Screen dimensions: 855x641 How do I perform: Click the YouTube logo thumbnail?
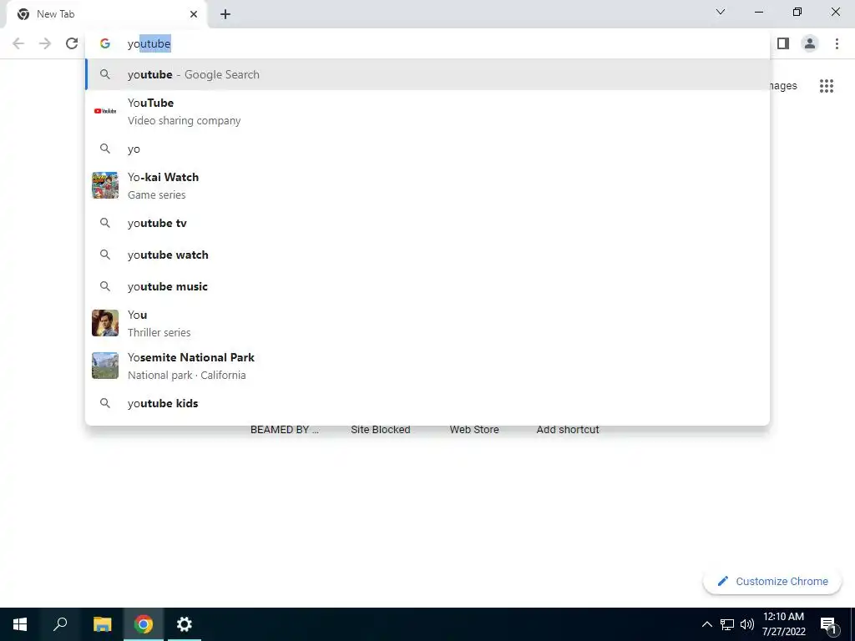tap(105, 111)
